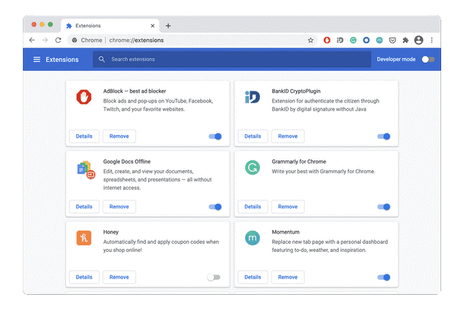464x325 pixels.
Task: Click 'Google Docs Offline' title
Action: pos(127,161)
